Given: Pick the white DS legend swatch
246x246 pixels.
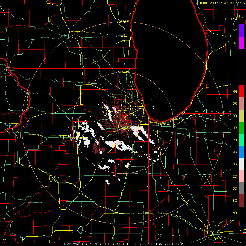Looking at the screenshot, I should pos(241,164).
